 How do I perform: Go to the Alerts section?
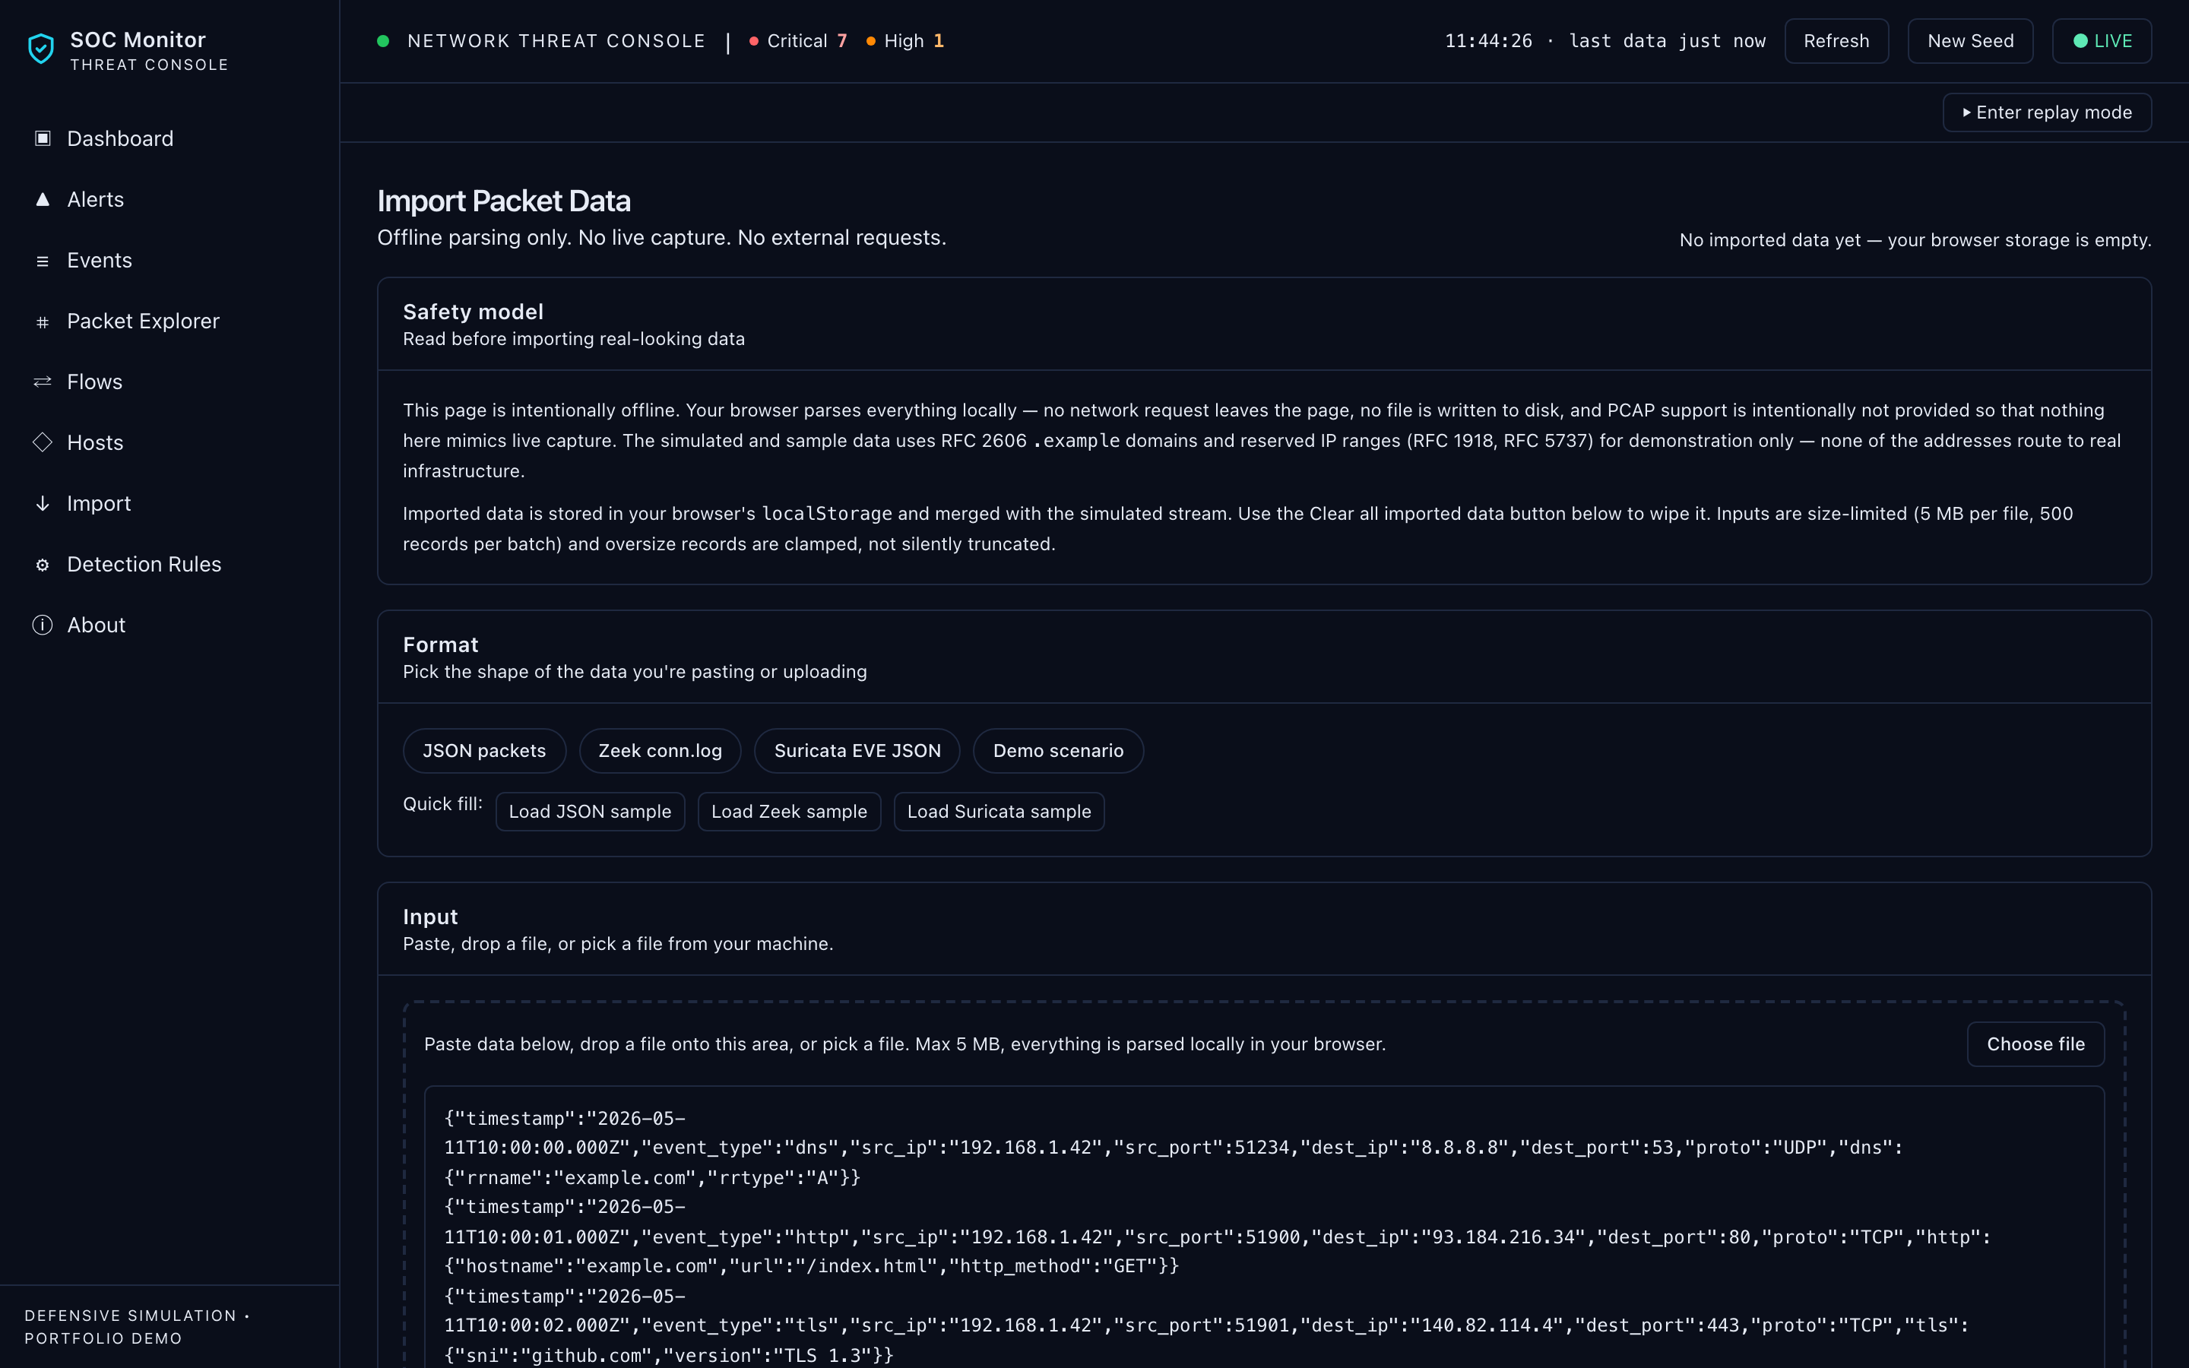coord(170,199)
